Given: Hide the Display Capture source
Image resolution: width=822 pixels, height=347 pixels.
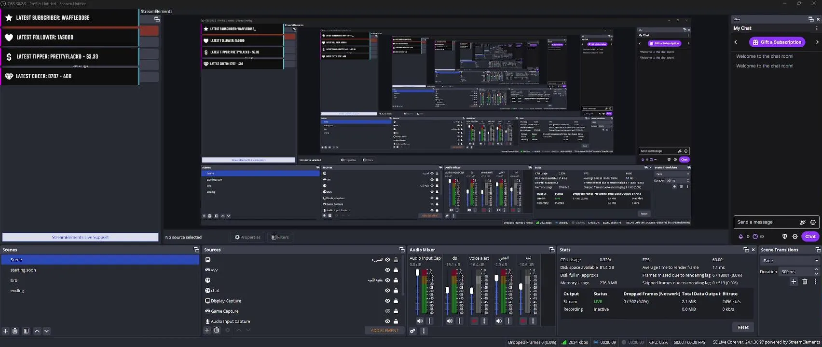Looking at the screenshot, I should 387,301.
